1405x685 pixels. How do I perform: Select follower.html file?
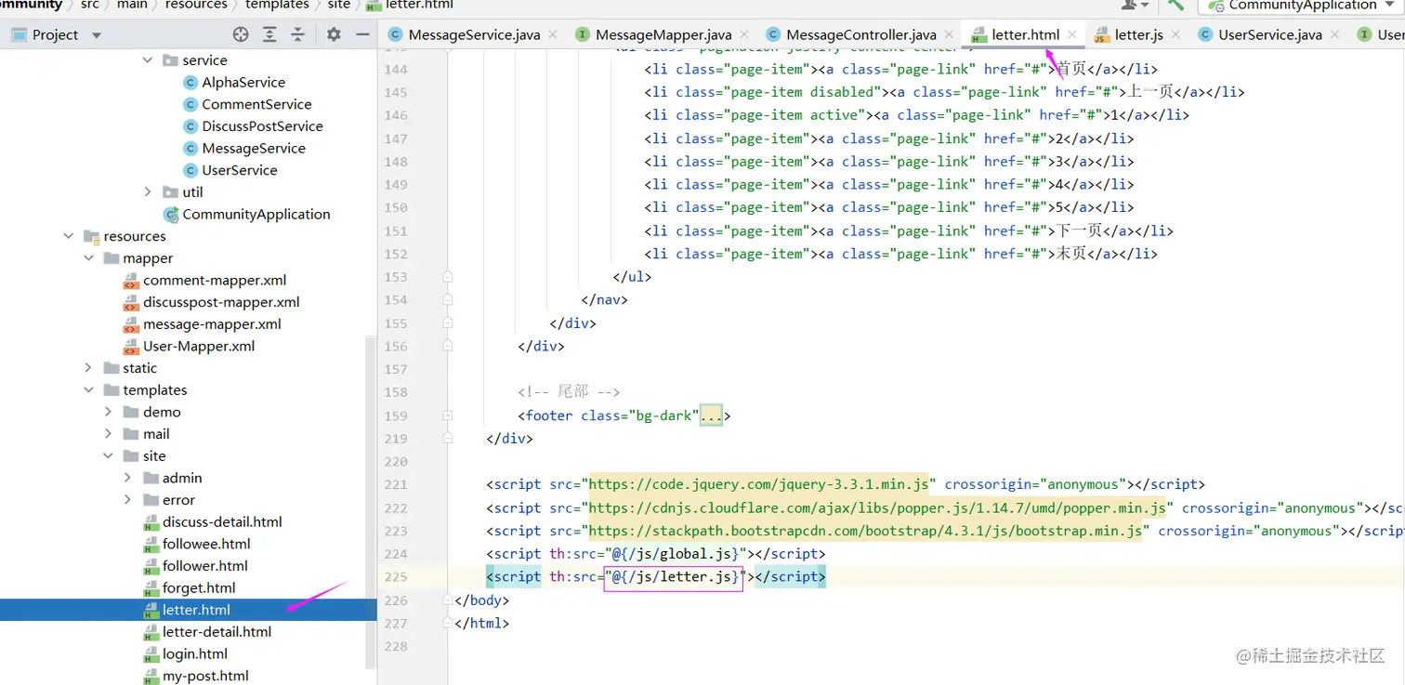tap(205, 565)
